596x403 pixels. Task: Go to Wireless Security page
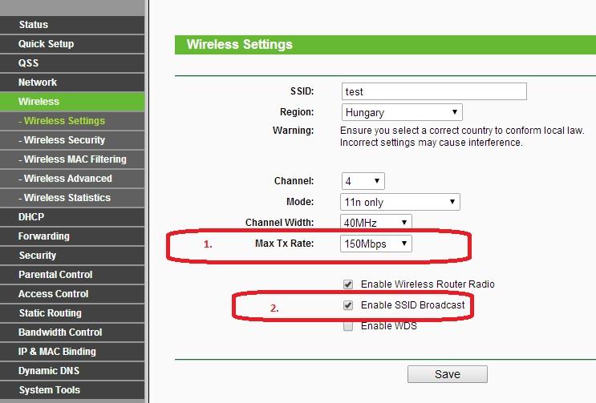pos(72,140)
